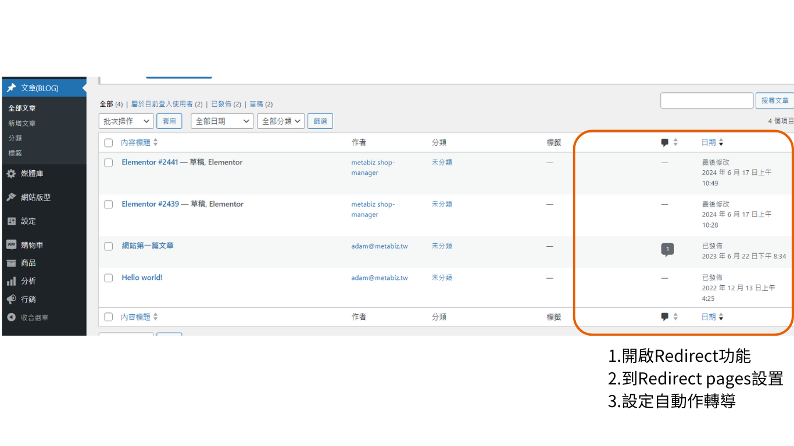
Task: Focus the post search input field
Action: click(x=707, y=100)
